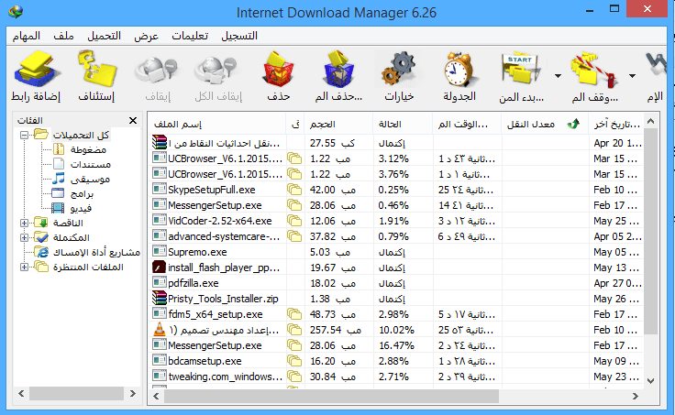
Task: Select bdcamsetup.exe download row
Action: coord(396,361)
